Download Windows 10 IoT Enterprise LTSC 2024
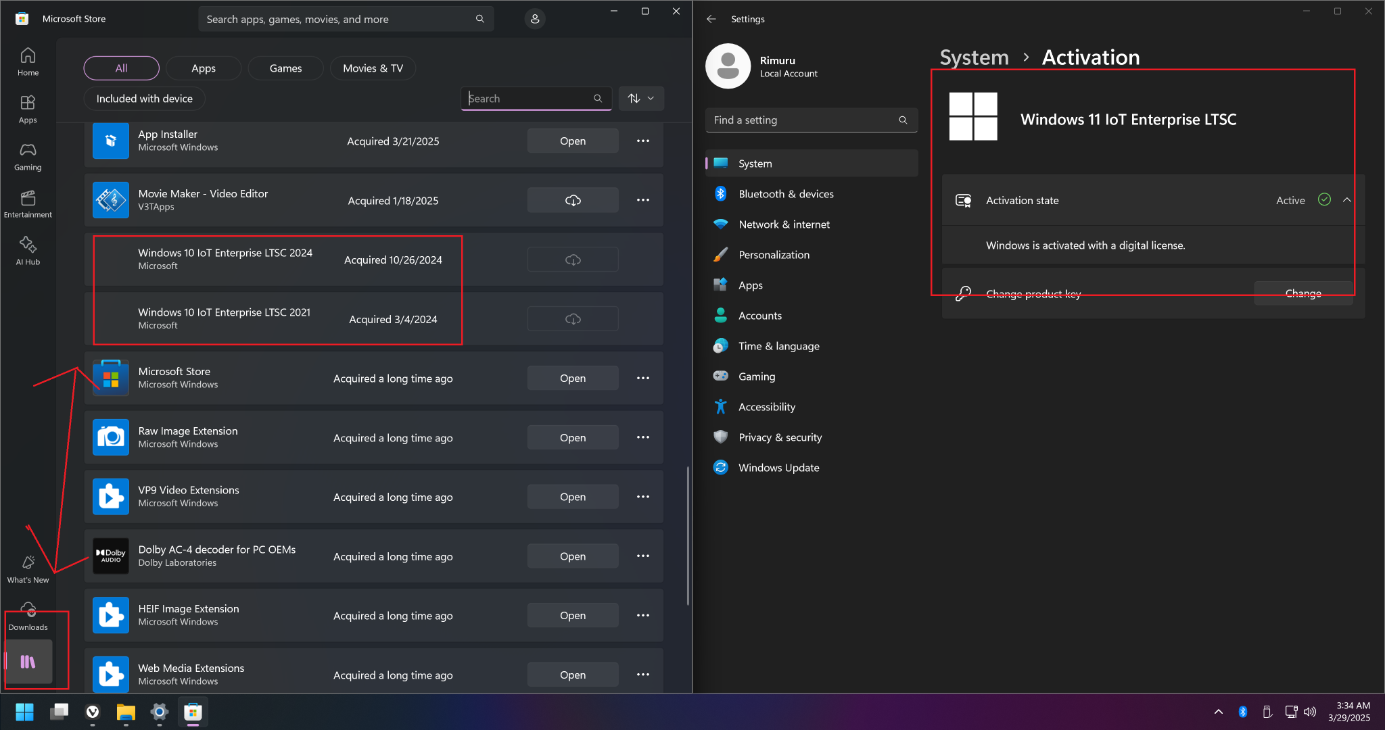This screenshot has height=730, width=1385. pyautogui.click(x=573, y=260)
